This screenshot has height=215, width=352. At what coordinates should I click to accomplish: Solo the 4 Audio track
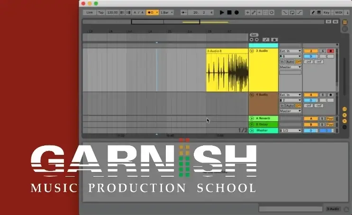point(323,95)
